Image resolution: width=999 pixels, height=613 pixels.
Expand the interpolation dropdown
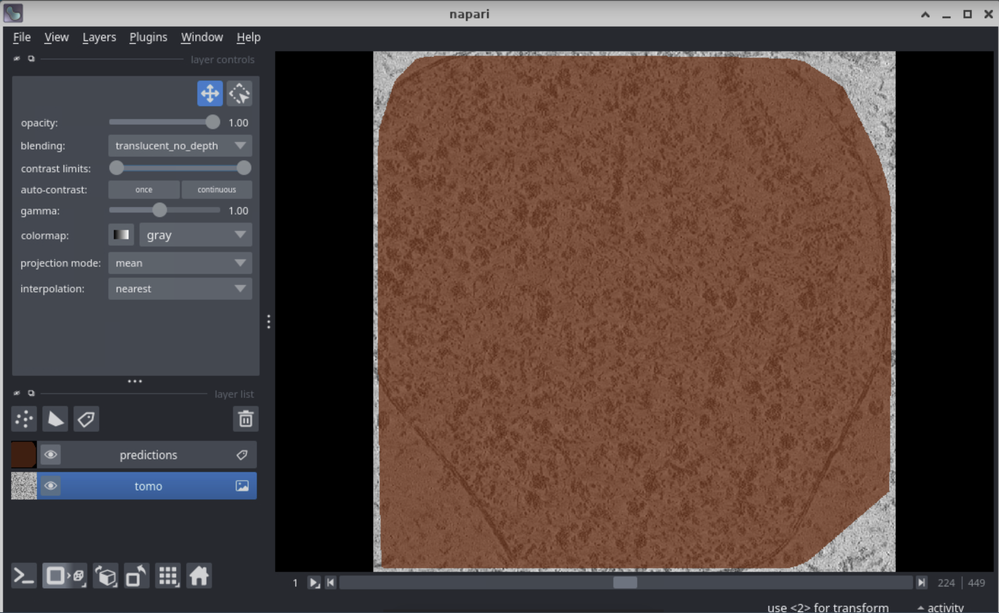coord(180,289)
